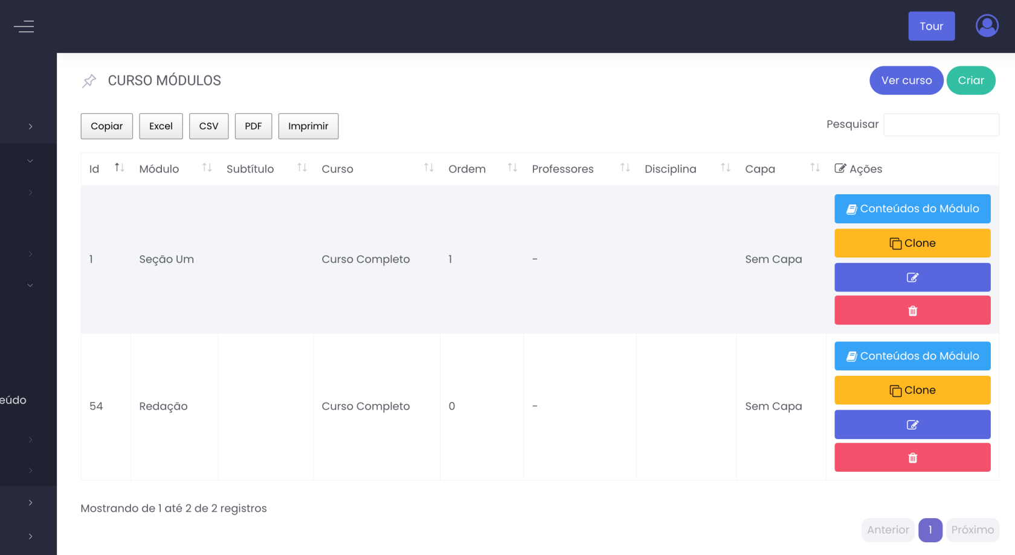Expand the bottom-most sidebar chevron item

coord(30,536)
